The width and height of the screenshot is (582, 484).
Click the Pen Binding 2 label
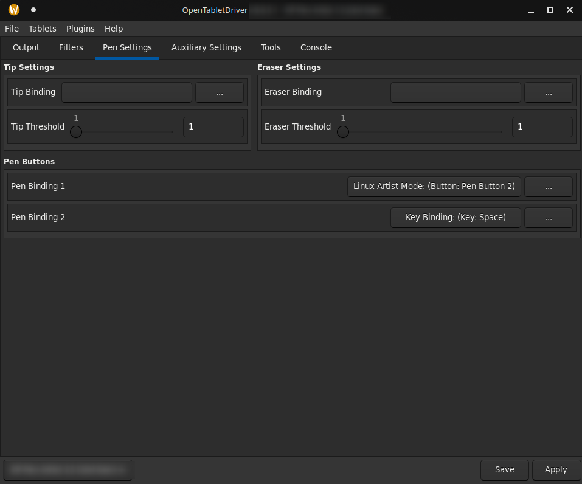point(38,218)
